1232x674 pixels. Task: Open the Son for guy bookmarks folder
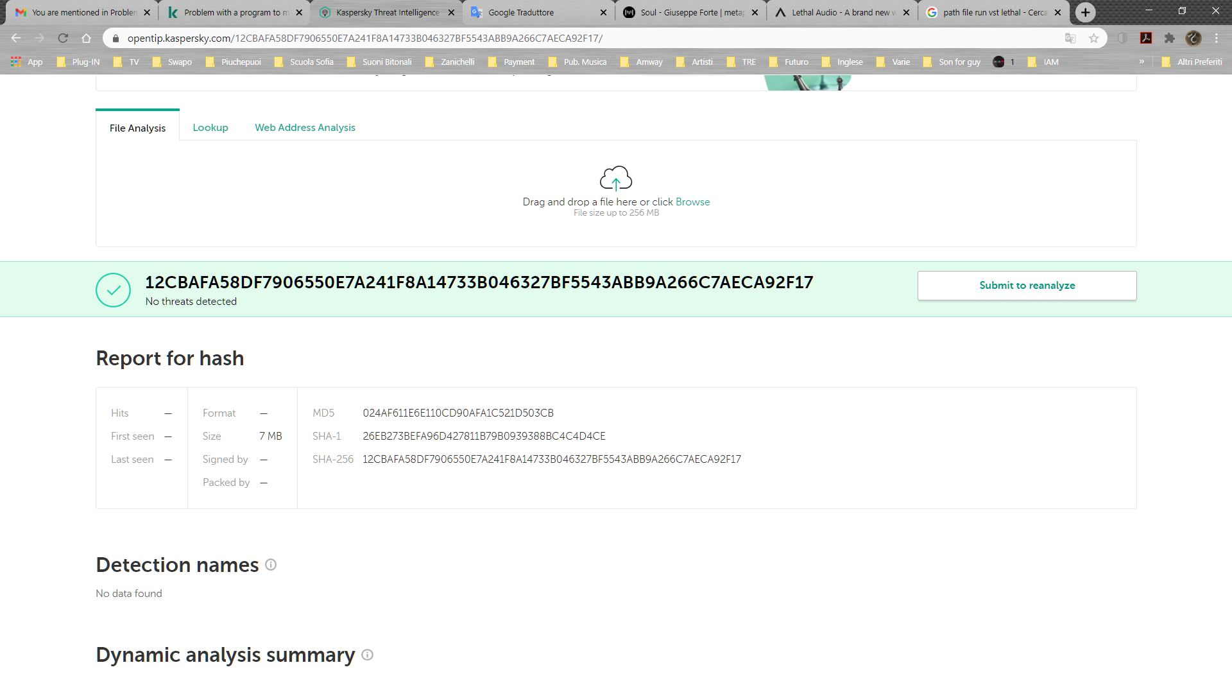click(x=952, y=62)
